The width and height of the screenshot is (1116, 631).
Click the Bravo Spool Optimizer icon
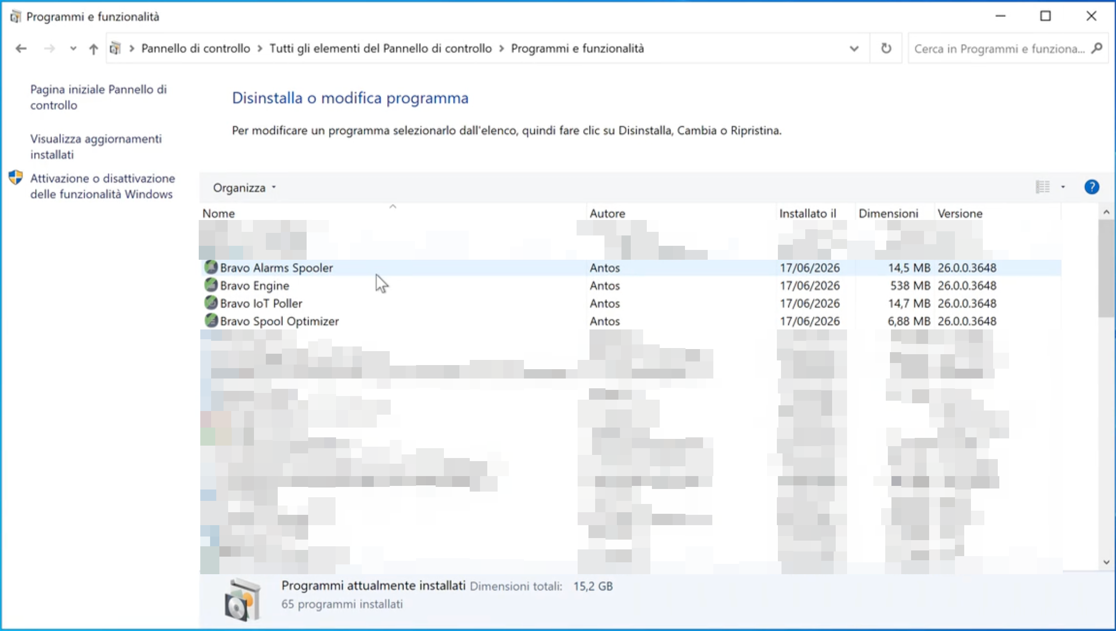point(211,321)
